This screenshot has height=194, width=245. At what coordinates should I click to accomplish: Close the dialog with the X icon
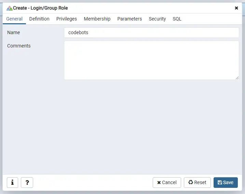[236, 8]
